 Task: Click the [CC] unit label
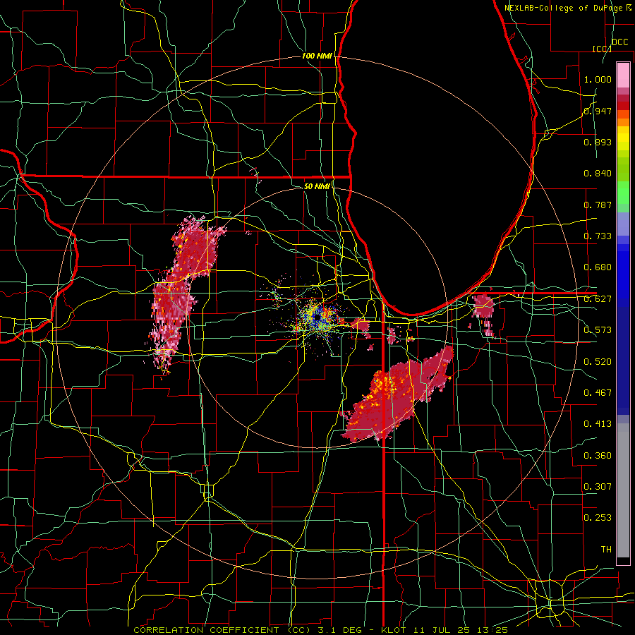(x=603, y=49)
